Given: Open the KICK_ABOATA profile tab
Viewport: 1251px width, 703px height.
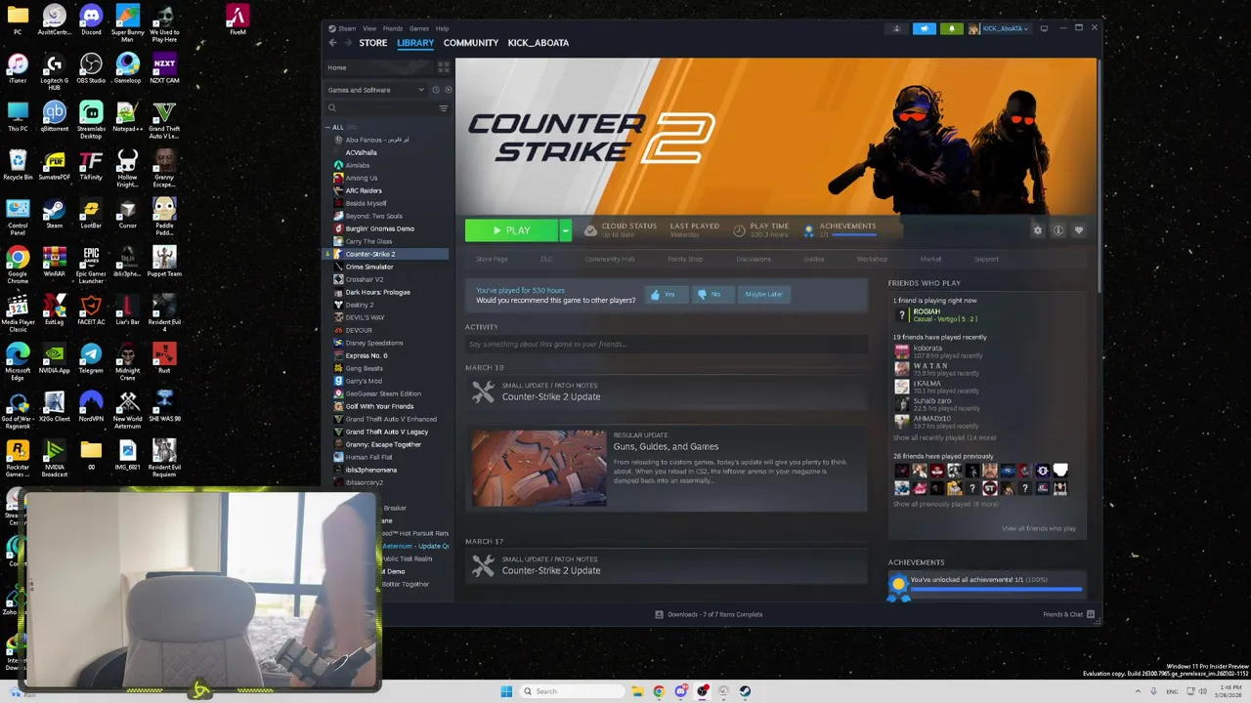Looking at the screenshot, I should click(x=538, y=43).
